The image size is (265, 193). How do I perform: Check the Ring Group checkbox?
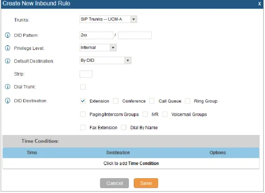(x=188, y=101)
